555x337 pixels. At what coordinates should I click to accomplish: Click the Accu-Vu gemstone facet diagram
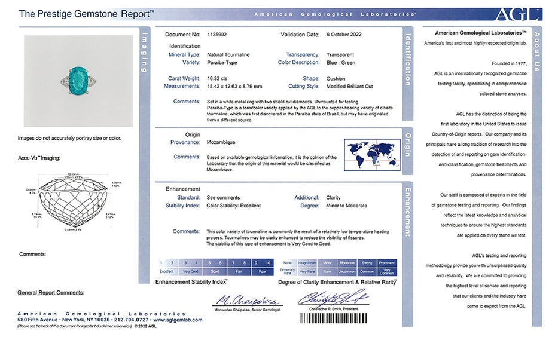[78, 205]
